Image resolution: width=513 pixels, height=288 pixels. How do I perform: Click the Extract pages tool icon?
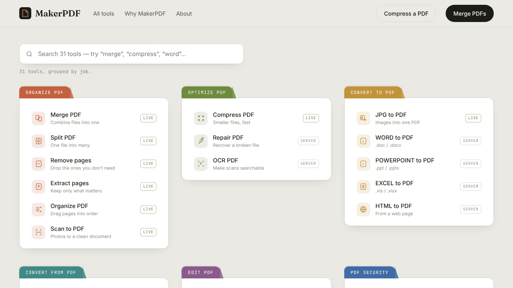(38, 186)
